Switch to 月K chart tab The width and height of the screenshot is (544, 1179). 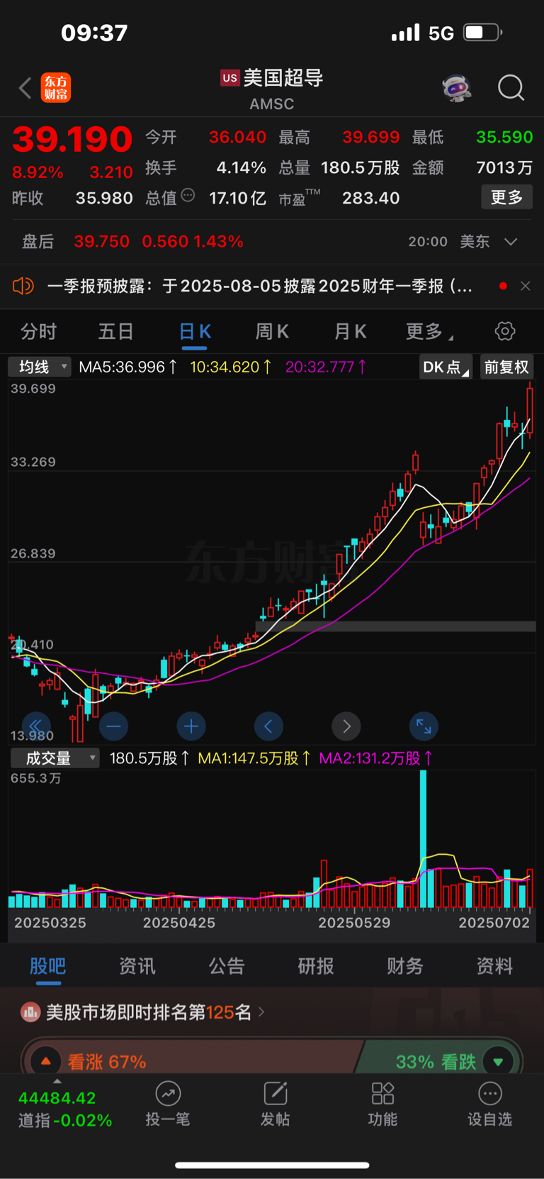(x=350, y=331)
